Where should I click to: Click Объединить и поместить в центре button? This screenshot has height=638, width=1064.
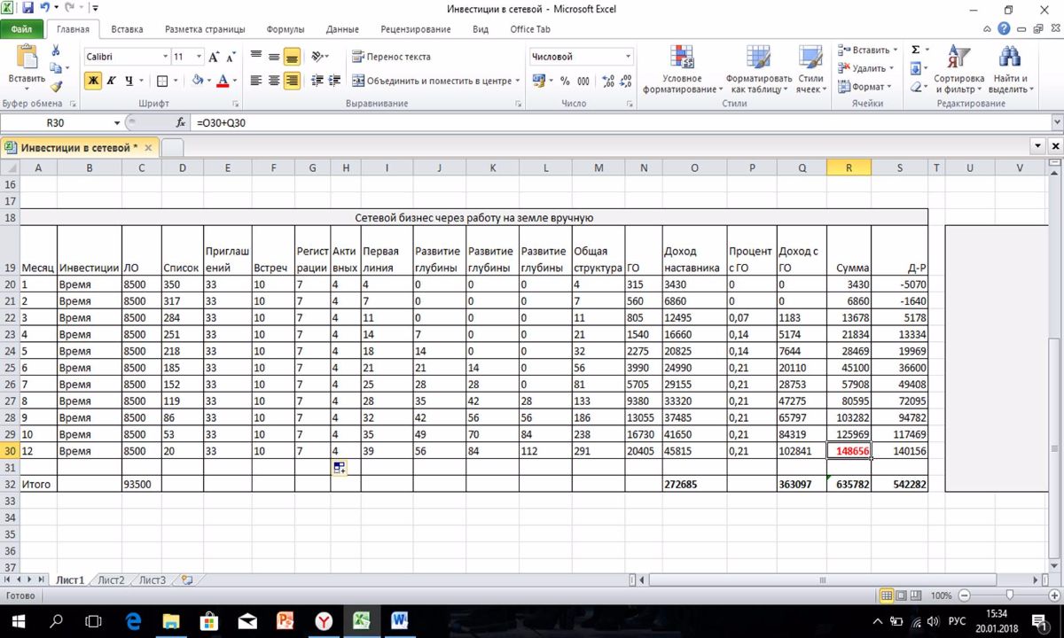[431, 81]
